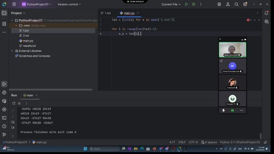Switch to the 1.txt editor tab
Screen dimensions: 274x154
coord(106,13)
